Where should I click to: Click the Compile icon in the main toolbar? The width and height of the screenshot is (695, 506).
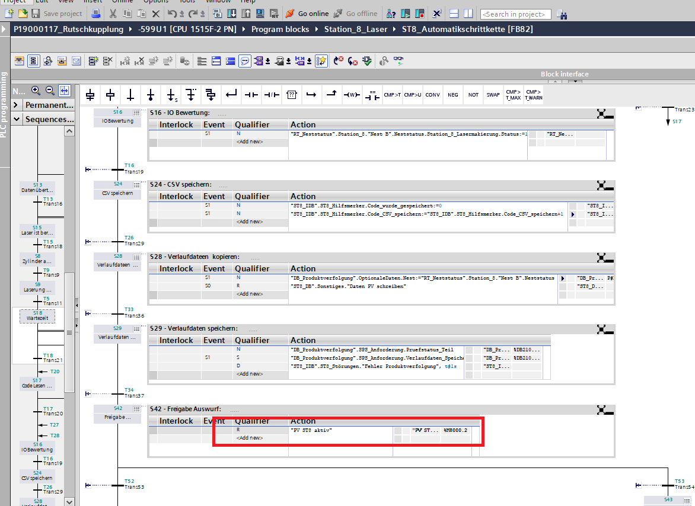tap(217, 13)
